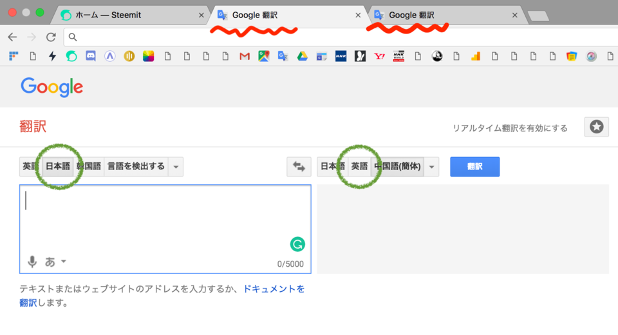Open a new tab with the tab button
The height and width of the screenshot is (335, 618).
[538, 16]
